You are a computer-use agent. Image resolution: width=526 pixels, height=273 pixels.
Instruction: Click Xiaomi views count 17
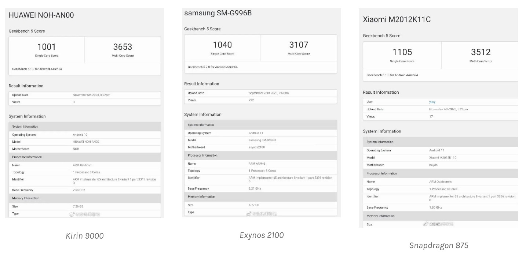431,116
